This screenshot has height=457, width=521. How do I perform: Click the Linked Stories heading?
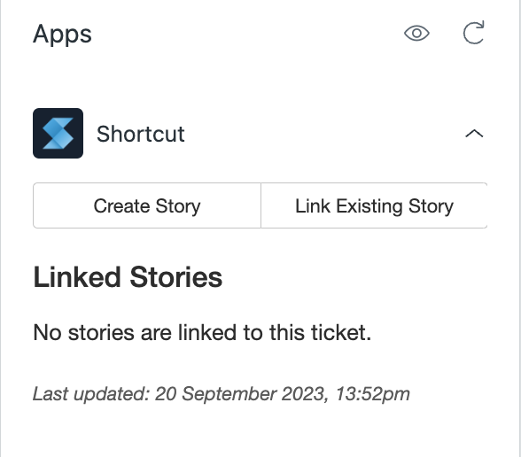point(128,277)
